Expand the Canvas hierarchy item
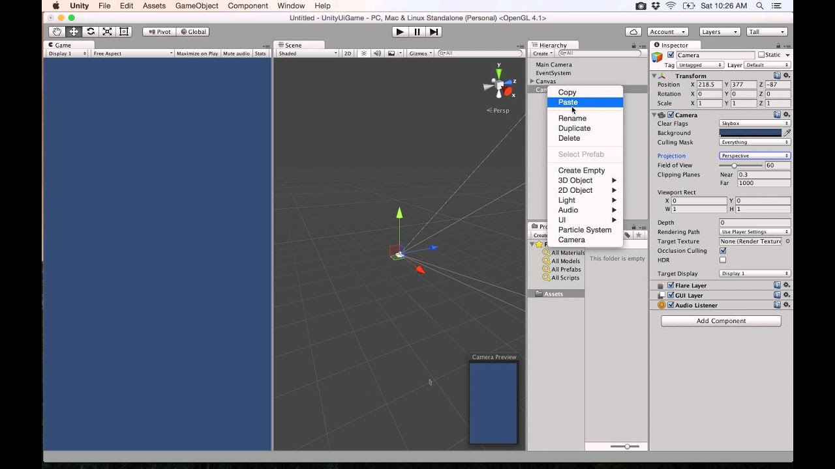This screenshot has width=835, height=469. [x=532, y=81]
